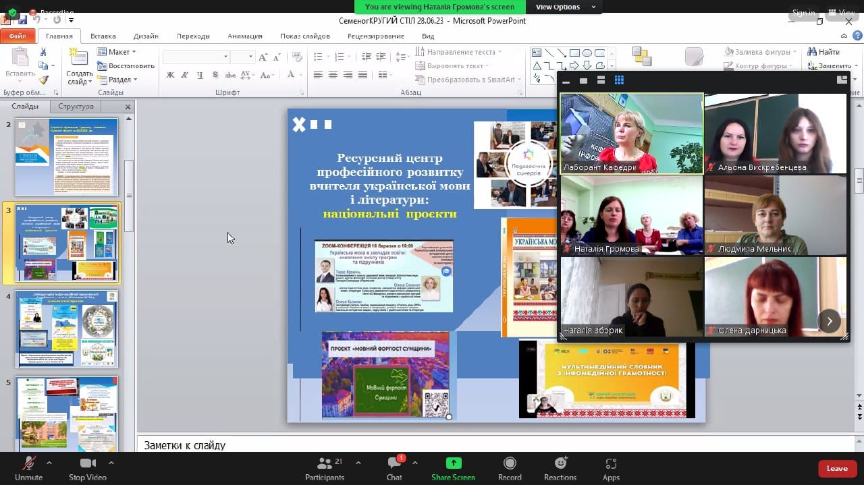Open the Вставка ribbon tab
The image size is (864, 485).
tap(103, 36)
